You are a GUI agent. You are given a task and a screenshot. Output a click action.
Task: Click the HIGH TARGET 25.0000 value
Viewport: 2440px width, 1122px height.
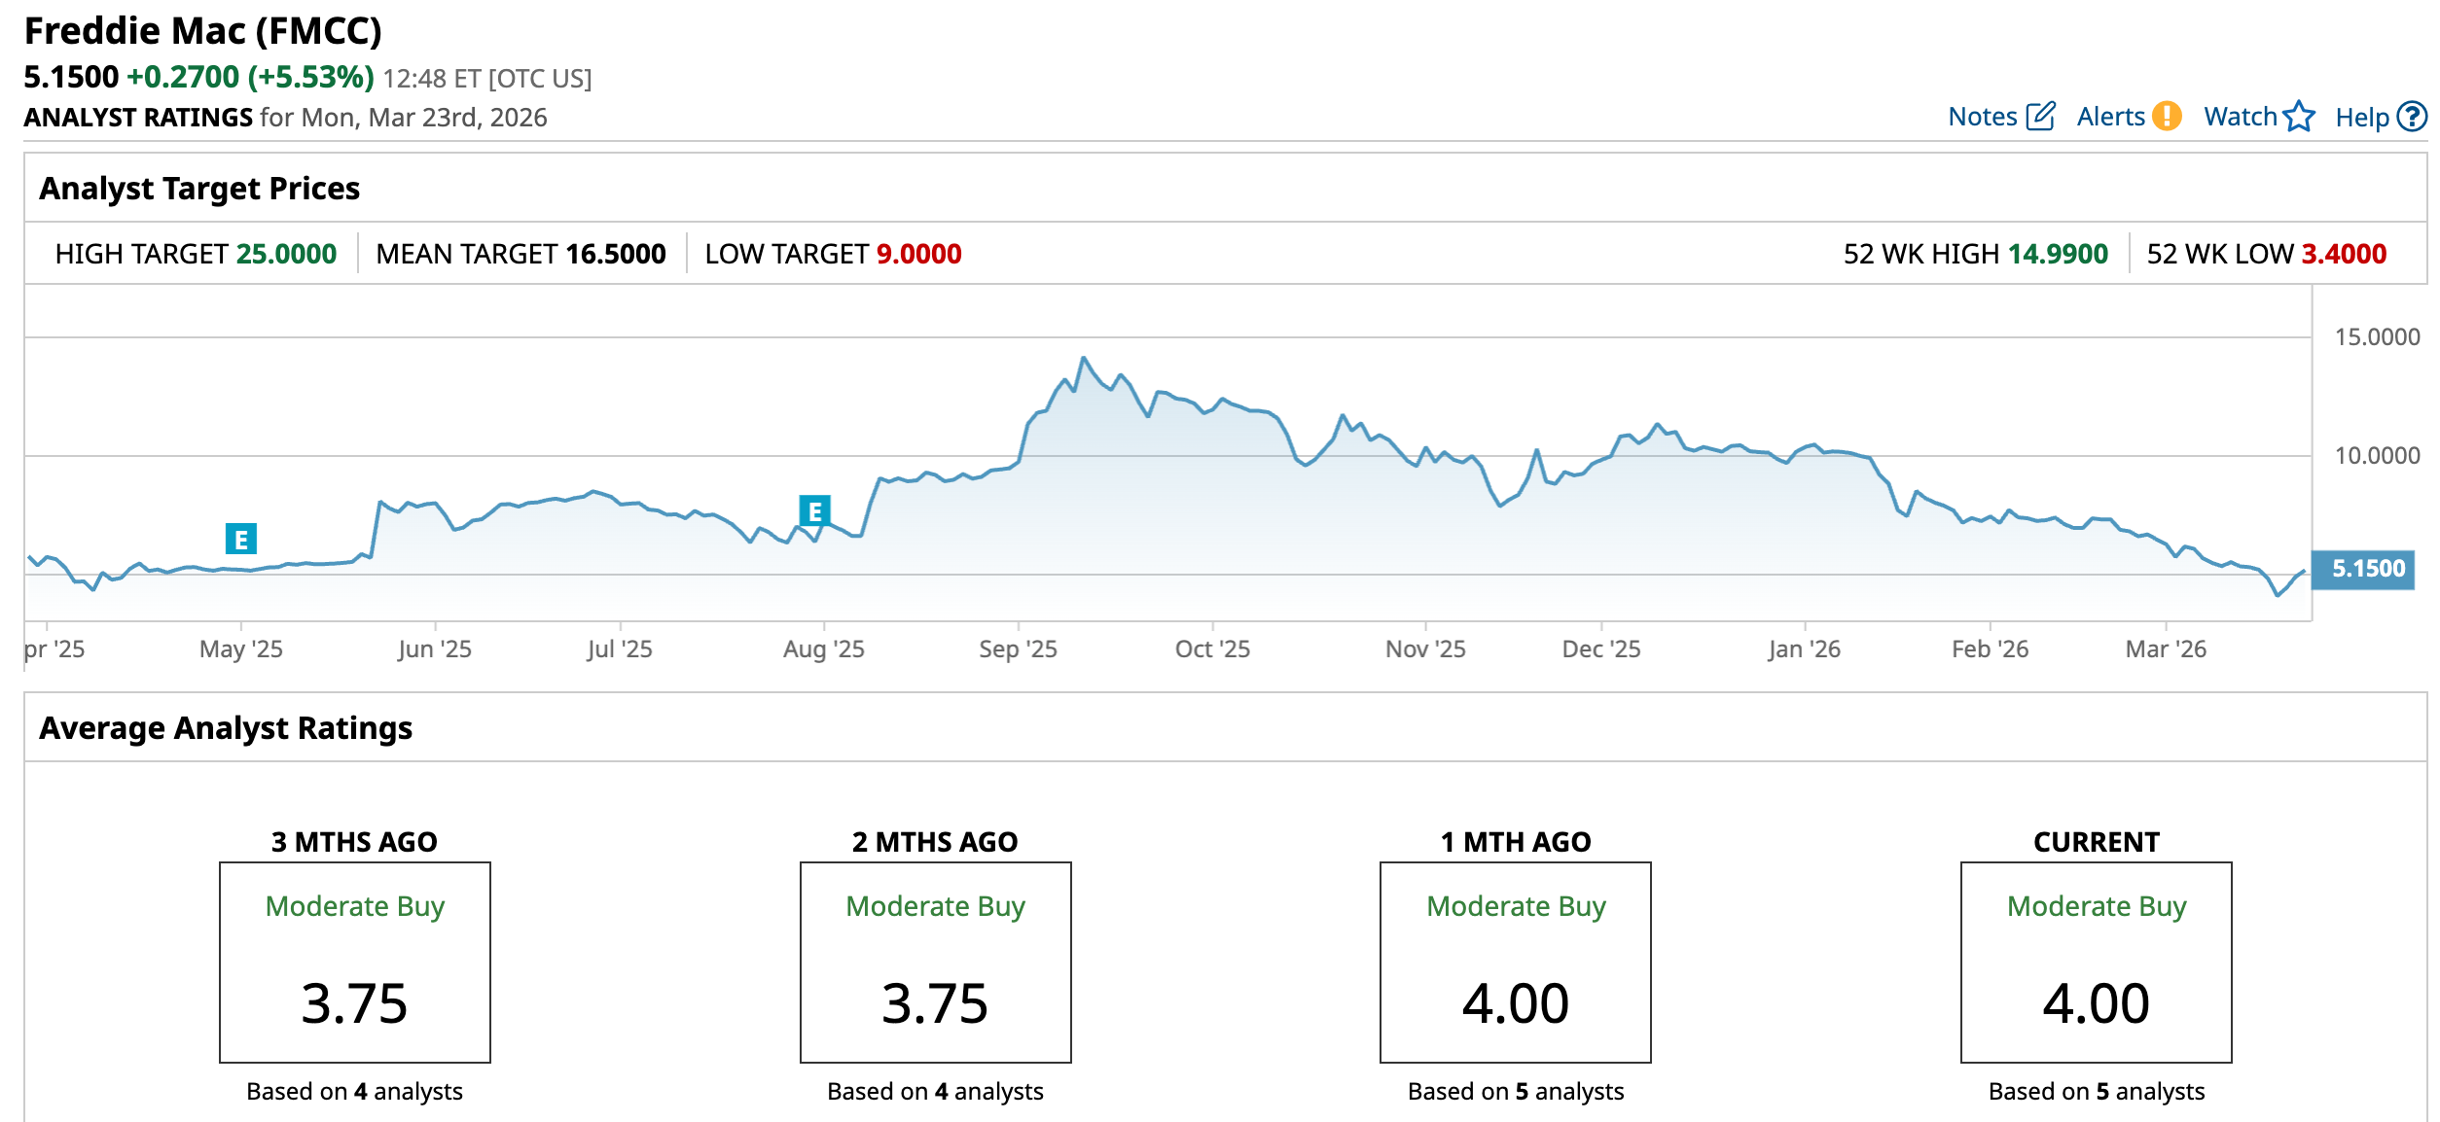286,254
